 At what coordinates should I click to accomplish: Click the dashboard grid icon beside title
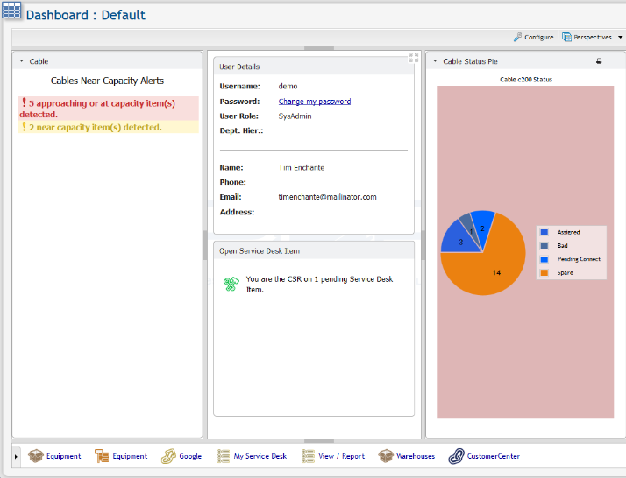tap(12, 12)
